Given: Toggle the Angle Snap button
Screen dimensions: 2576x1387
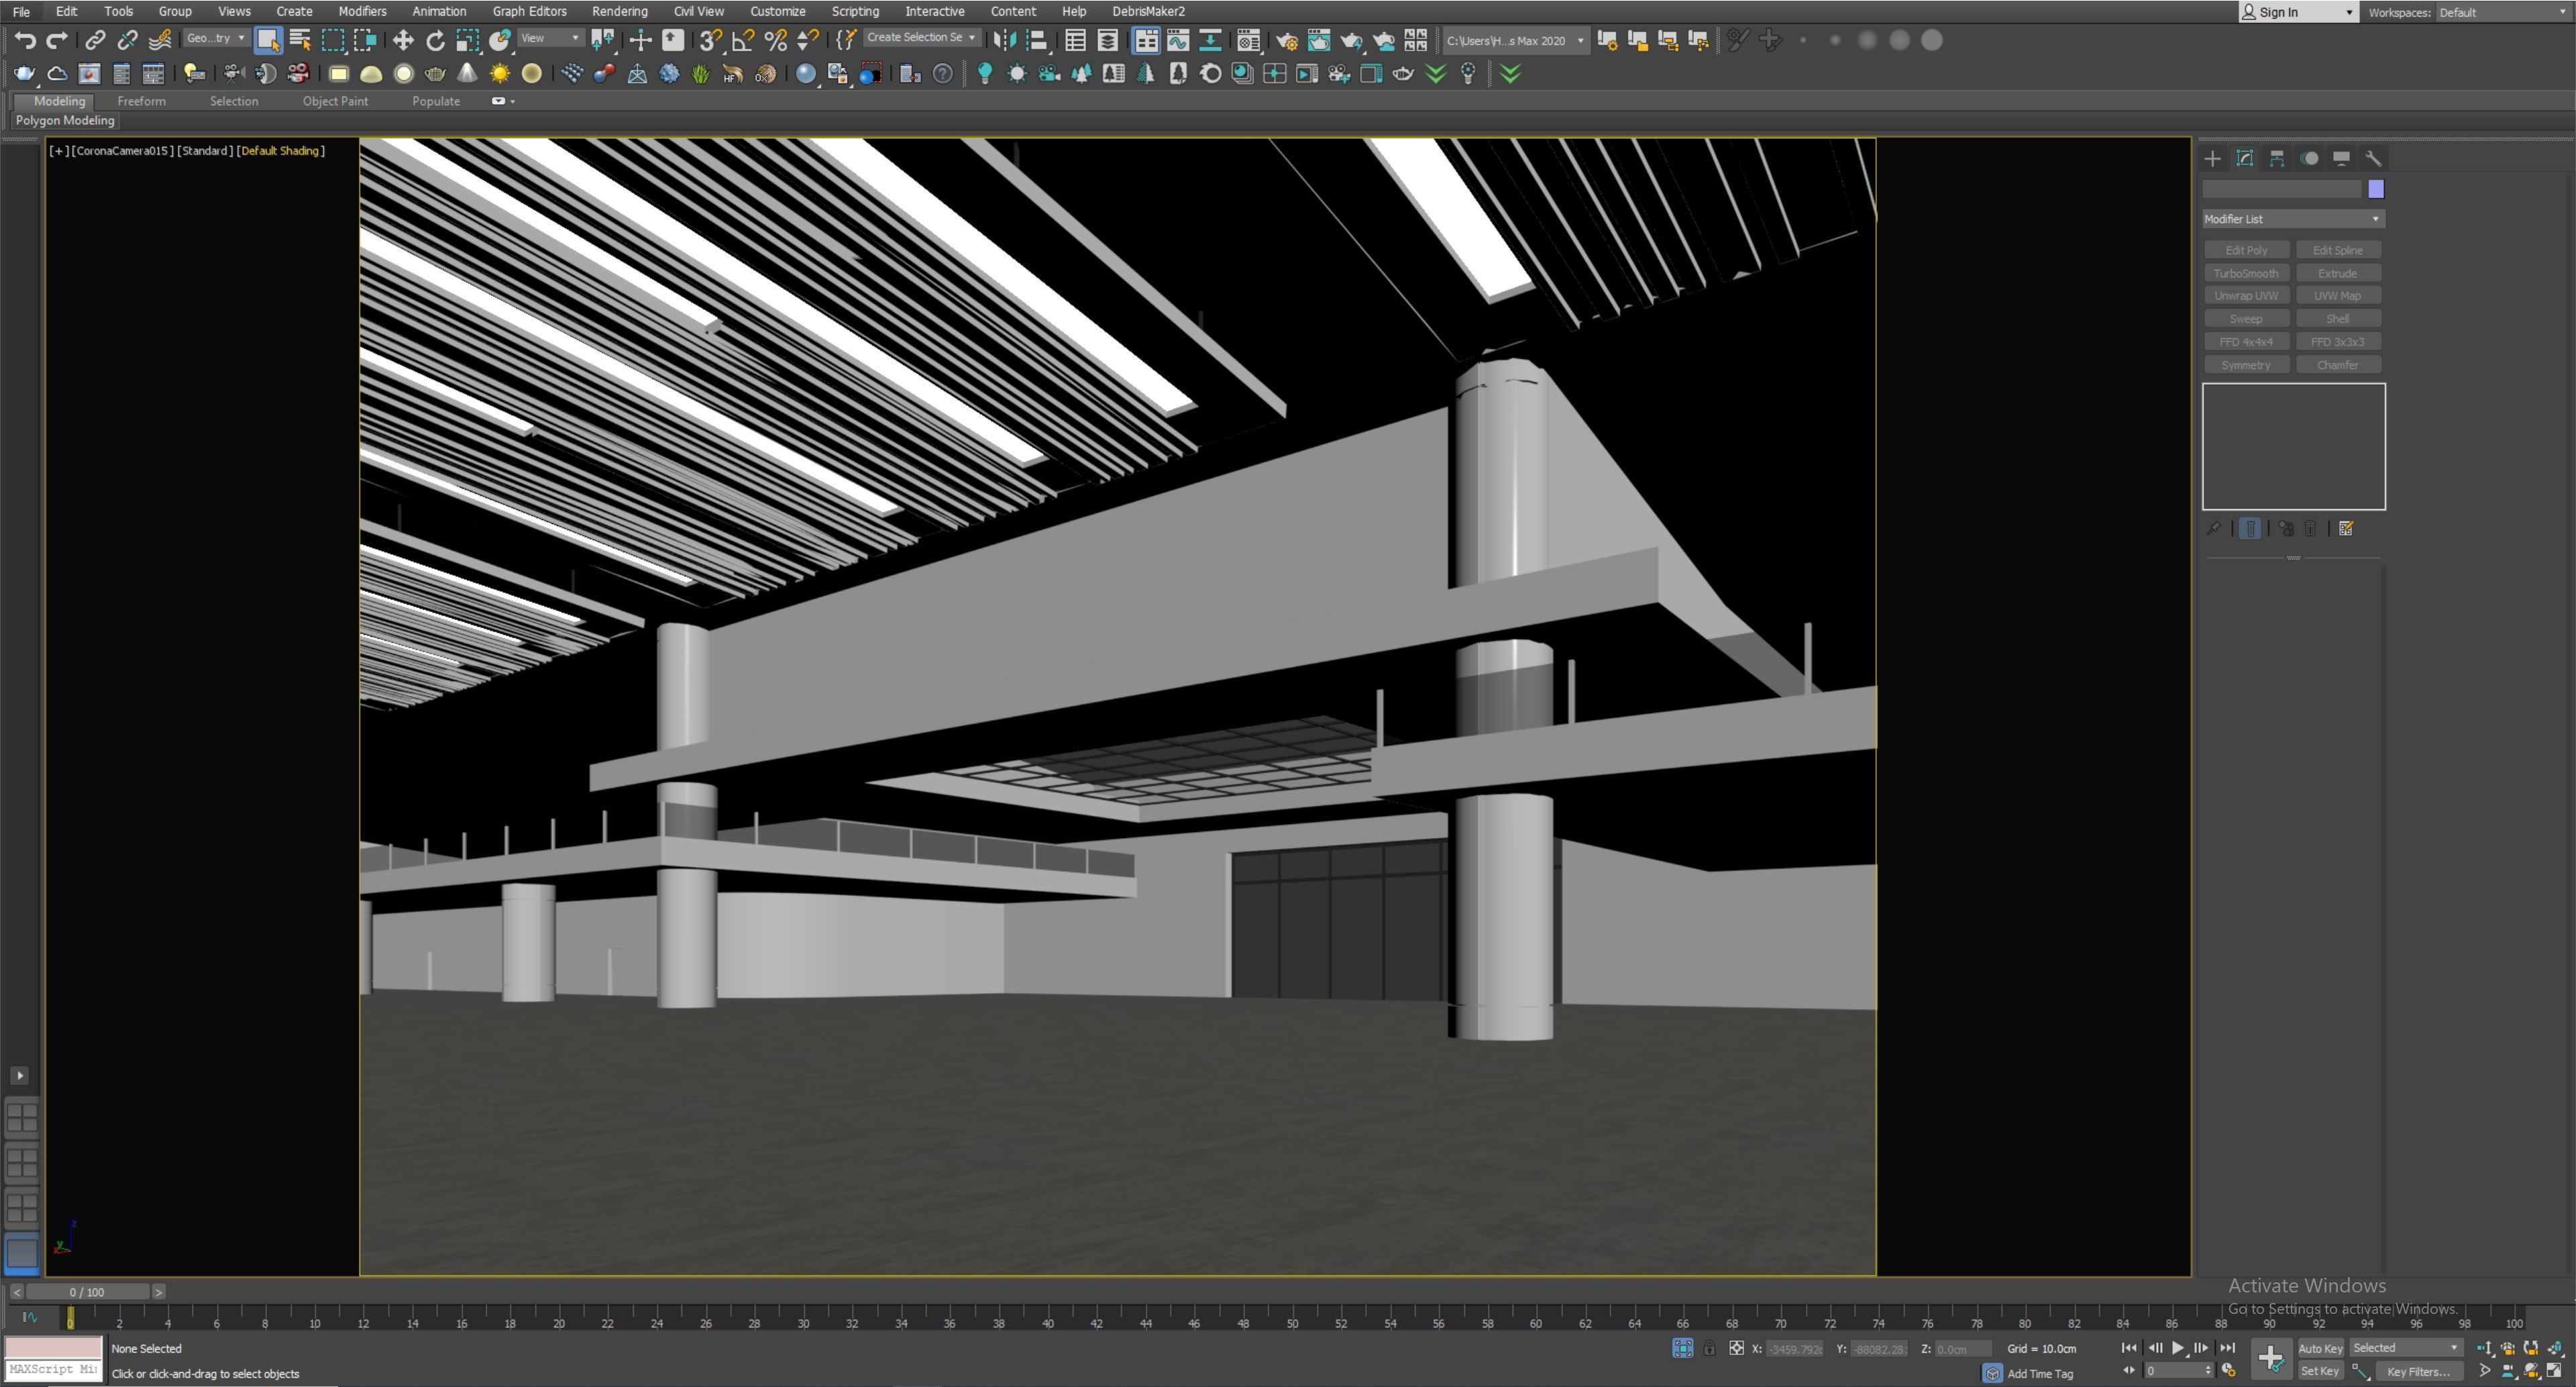Looking at the screenshot, I should (x=743, y=40).
